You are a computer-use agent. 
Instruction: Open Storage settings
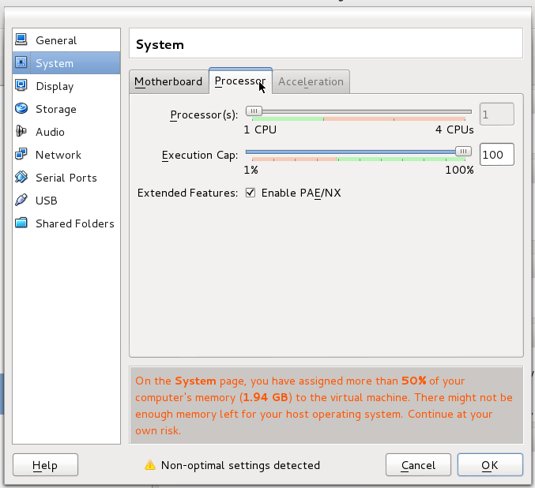tap(66, 109)
